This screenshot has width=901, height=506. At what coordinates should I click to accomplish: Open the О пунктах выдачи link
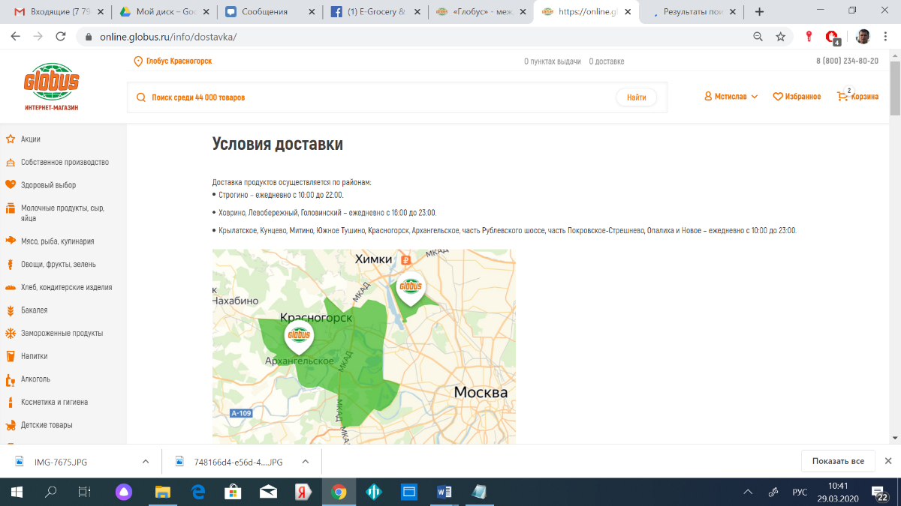click(x=553, y=61)
